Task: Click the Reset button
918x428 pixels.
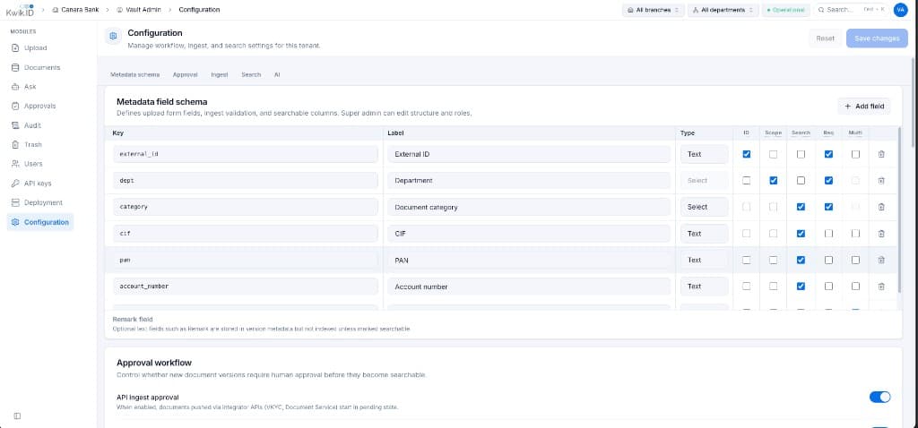Action: tap(825, 38)
